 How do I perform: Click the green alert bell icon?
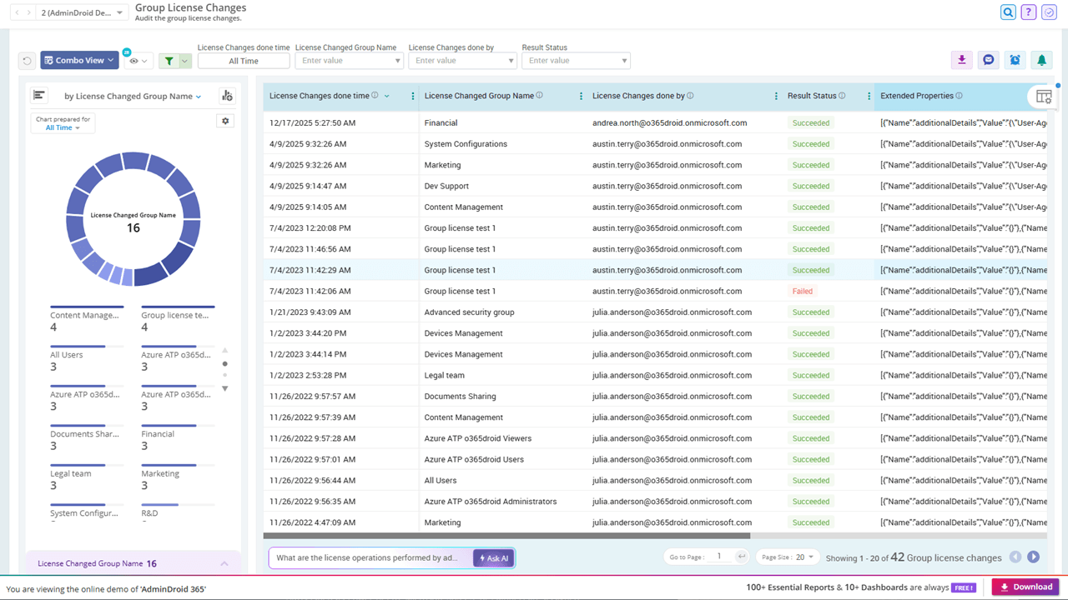(1041, 60)
